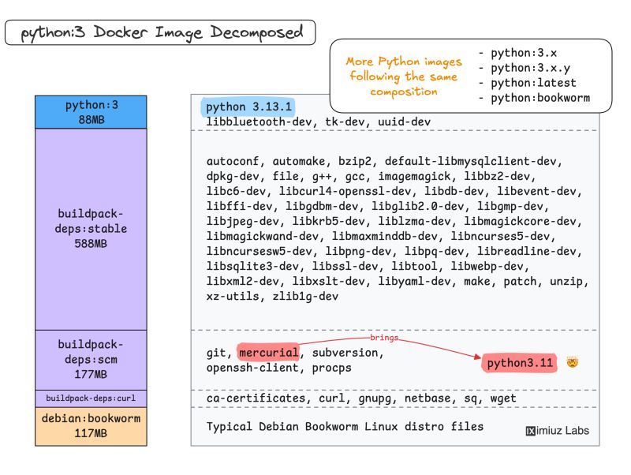
Task: Select the blue python:3 88MB layer block
Action: [x=91, y=112]
